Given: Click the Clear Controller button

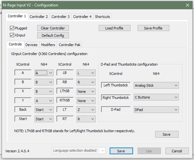Looking at the screenshot, I should coord(53,28).
